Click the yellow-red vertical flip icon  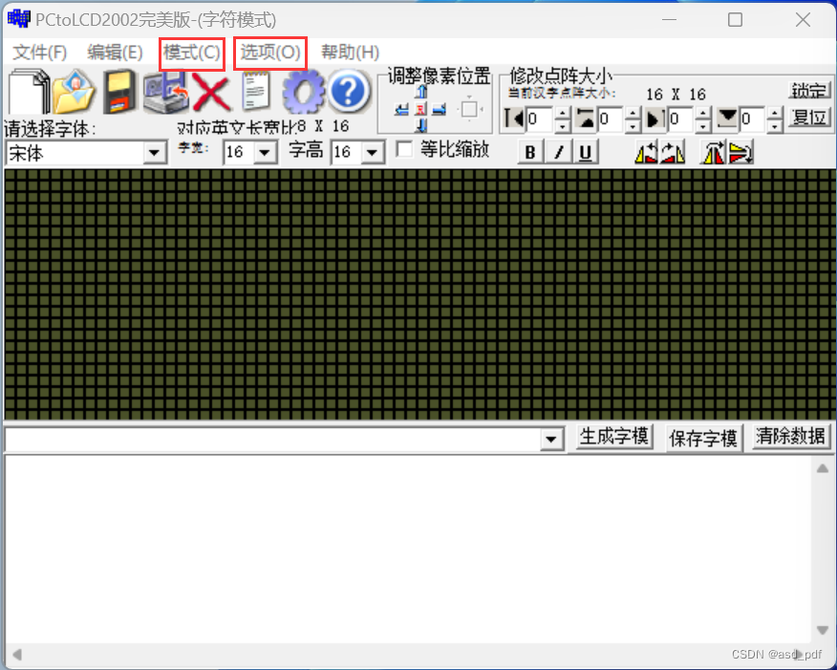point(740,153)
